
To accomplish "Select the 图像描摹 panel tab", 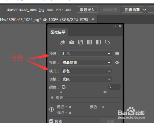I will tap(58, 32).
